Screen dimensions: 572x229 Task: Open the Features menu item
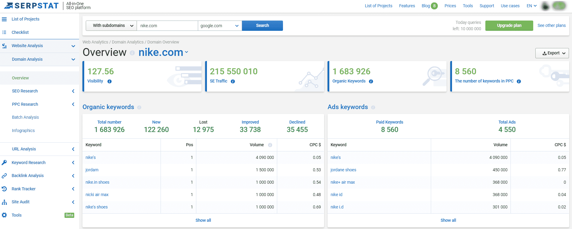[x=407, y=6]
